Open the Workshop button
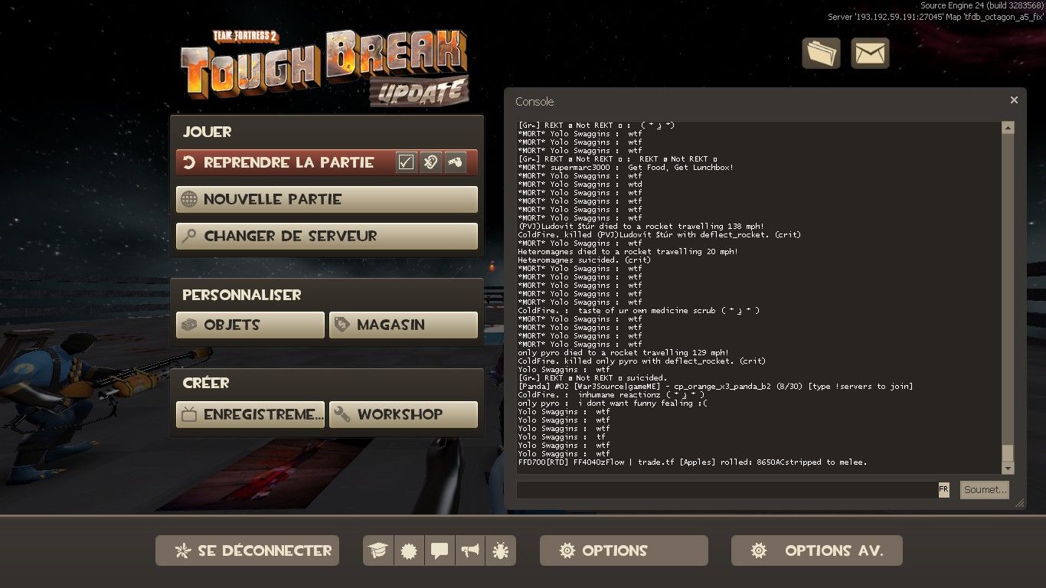 click(404, 414)
